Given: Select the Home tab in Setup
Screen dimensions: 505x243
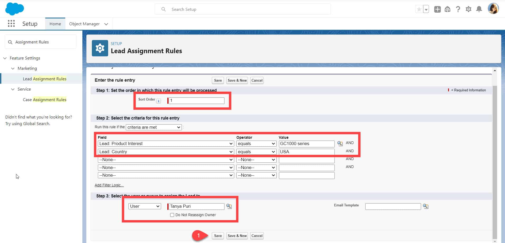Looking at the screenshot, I should pyautogui.click(x=55, y=24).
